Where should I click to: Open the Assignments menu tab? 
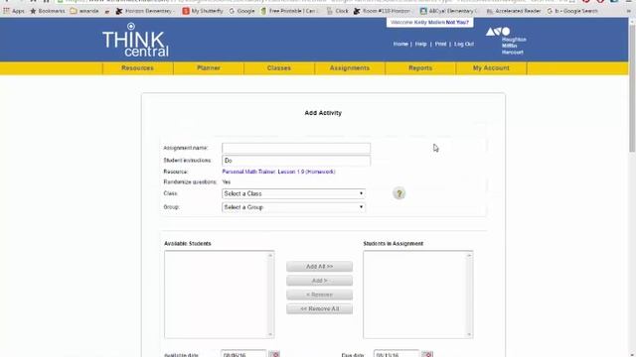350,68
